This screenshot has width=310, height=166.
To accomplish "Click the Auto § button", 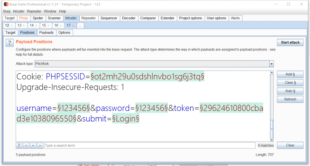I will (290, 91).
